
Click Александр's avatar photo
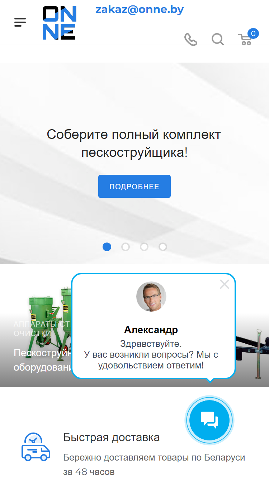pyautogui.click(x=151, y=296)
